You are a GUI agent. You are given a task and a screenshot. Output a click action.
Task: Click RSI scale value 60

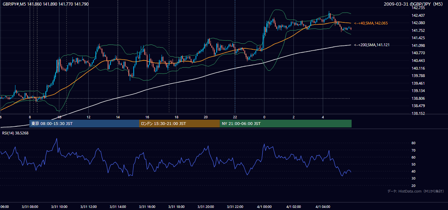(413, 157)
